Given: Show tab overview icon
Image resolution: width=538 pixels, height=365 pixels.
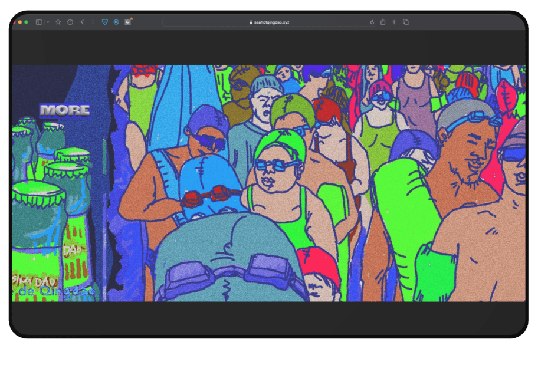Looking at the screenshot, I should [x=406, y=22].
